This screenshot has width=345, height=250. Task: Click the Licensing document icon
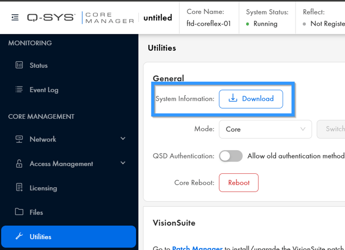19,188
